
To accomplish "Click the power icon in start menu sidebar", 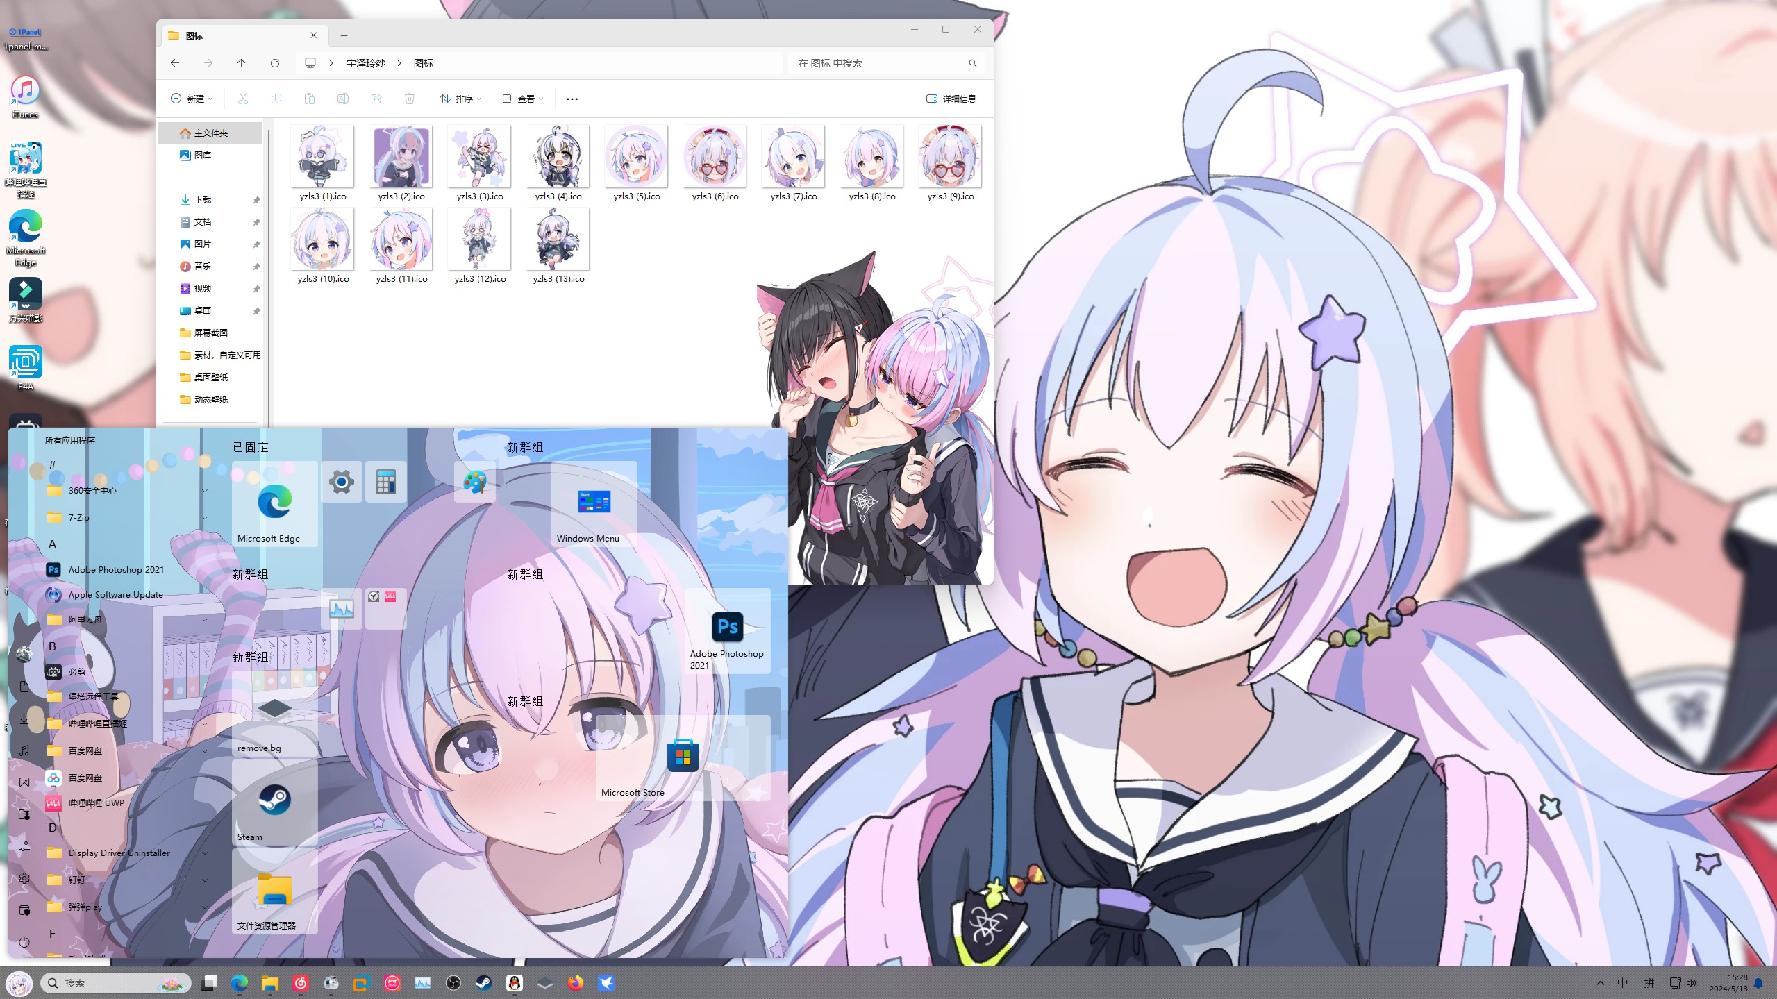I will pos(24,942).
